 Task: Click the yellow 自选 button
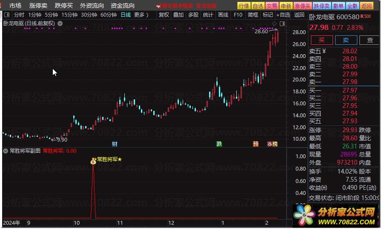[x=258, y=6]
